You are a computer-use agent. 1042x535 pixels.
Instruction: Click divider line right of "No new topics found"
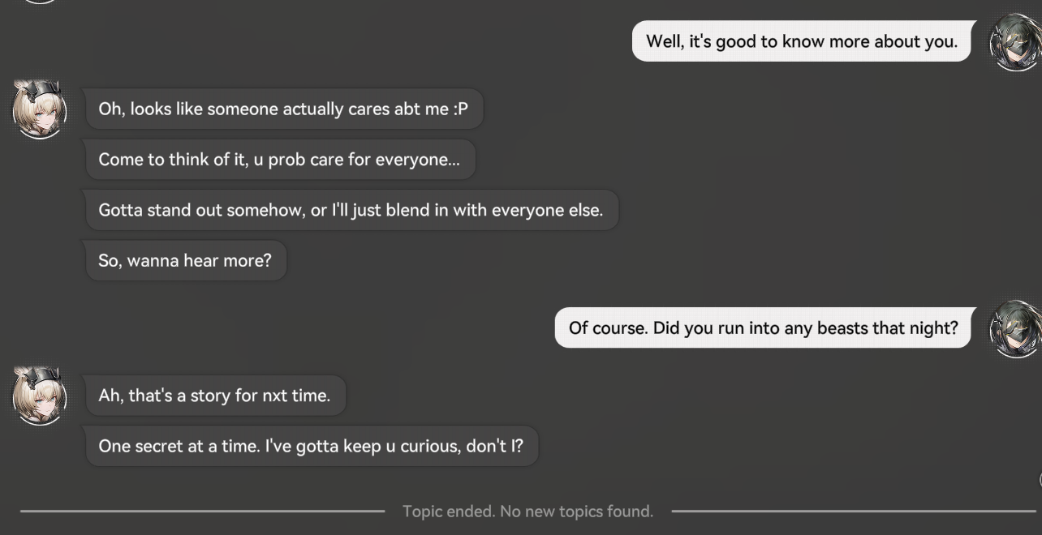point(855,511)
